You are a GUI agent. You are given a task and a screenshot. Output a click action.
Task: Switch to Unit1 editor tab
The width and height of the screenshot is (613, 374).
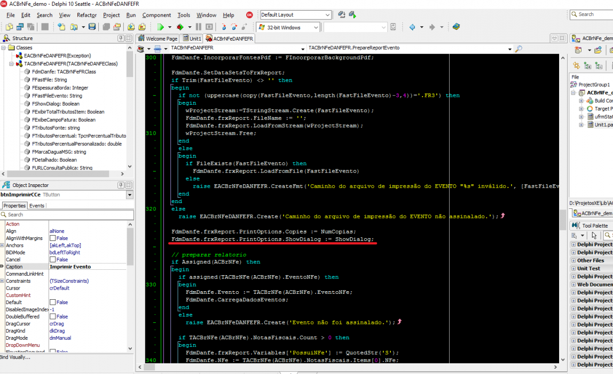(x=192, y=38)
